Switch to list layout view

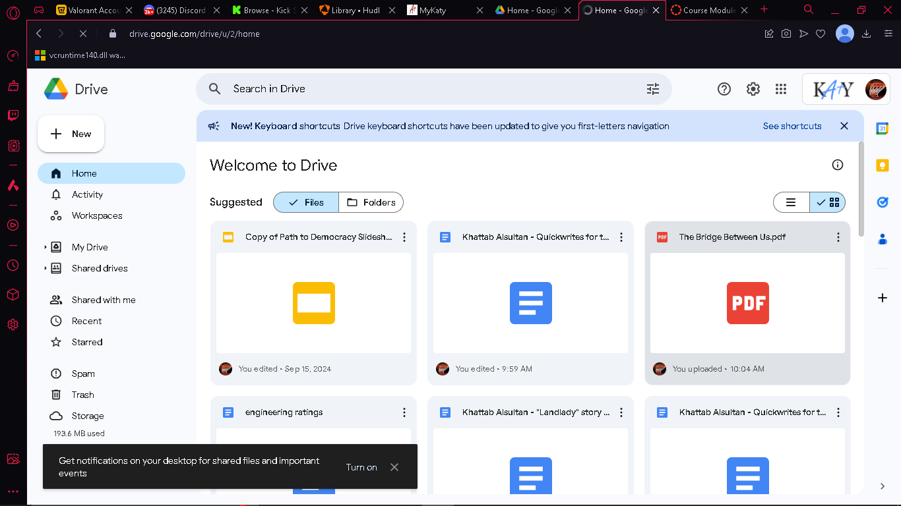coord(791,202)
